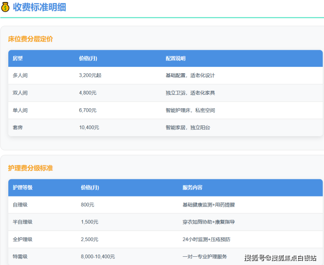Click the 护理等级 column header

coord(22,188)
